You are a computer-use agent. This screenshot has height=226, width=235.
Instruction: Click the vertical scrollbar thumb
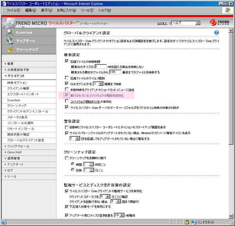pos(231,89)
